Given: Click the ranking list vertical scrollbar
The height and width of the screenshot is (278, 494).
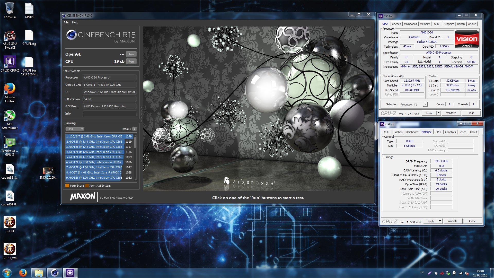Looking at the screenshot, I should [135, 158].
